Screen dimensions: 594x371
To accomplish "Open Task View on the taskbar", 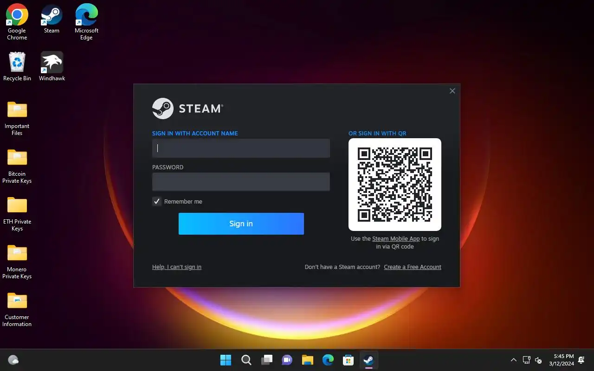I will [x=267, y=360].
